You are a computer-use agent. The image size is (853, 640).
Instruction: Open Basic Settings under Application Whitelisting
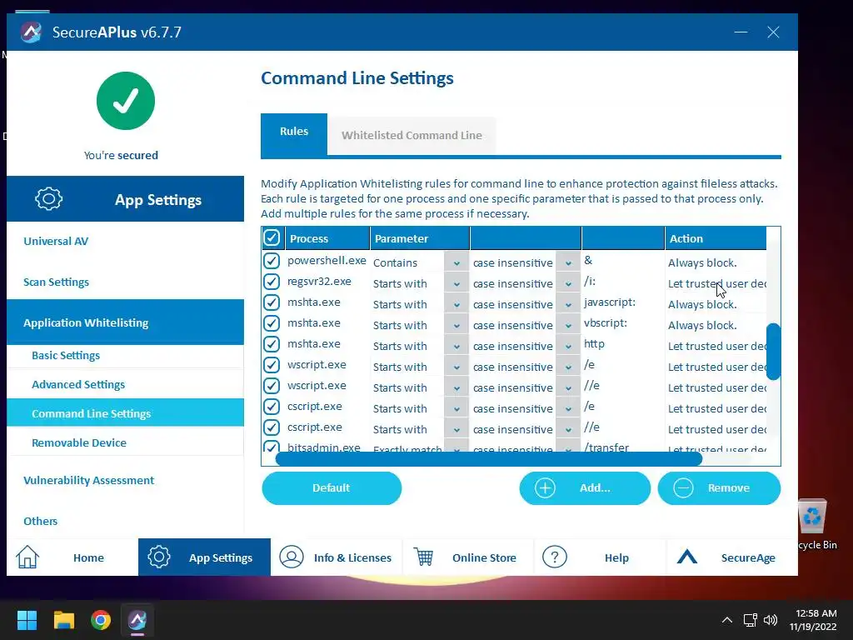[66, 355]
